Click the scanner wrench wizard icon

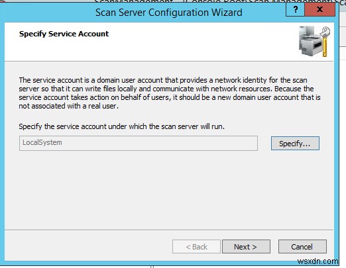(314, 41)
